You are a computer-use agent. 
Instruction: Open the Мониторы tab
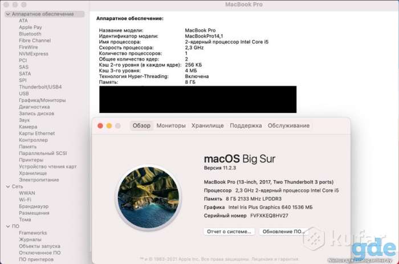171,126
